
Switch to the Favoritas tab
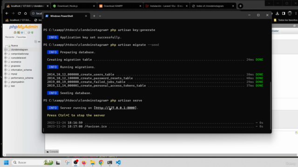(21, 37)
